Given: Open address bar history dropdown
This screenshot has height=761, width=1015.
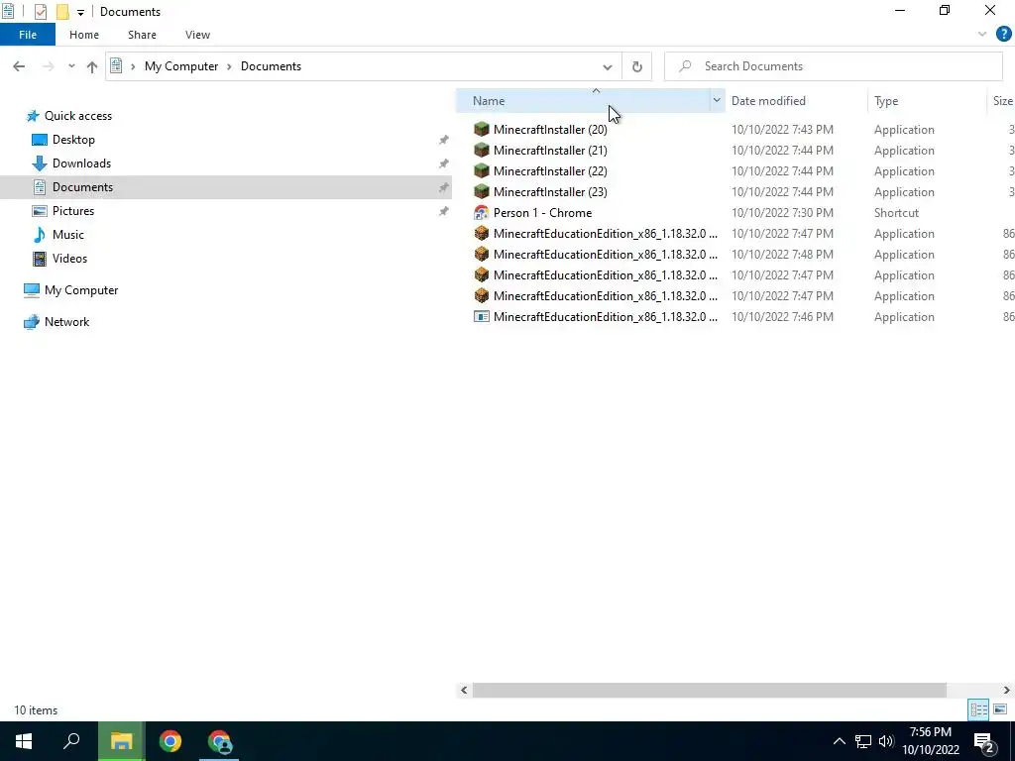Looking at the screenshot, I should tap(608, 66).
